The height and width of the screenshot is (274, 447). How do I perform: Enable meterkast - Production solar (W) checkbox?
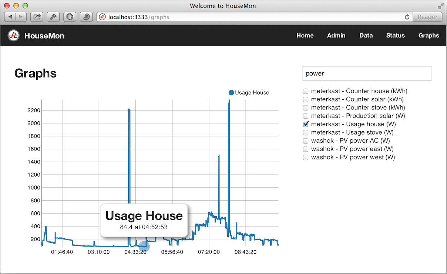[x=306, y=116]
